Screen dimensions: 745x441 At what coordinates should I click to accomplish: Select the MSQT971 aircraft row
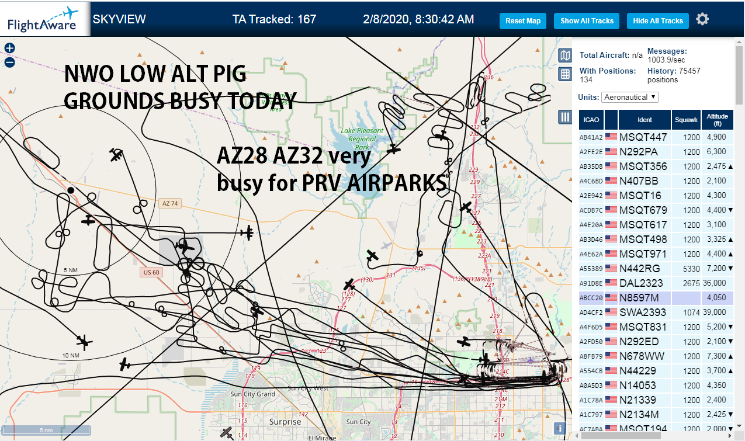point(656,254)
